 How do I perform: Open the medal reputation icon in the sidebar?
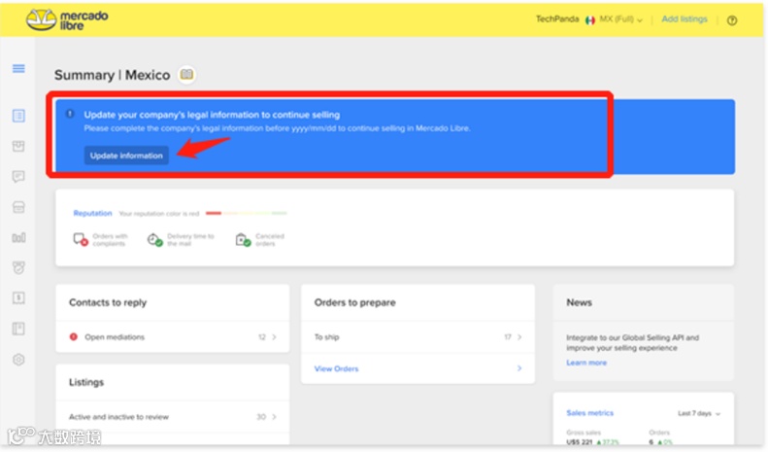click(x=18, y=267)
